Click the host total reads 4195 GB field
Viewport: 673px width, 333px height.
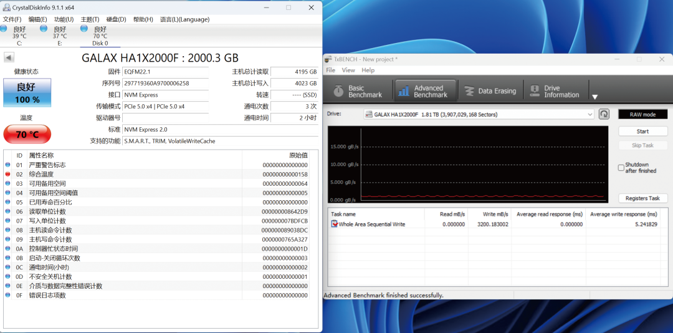[x=294, y=71]
